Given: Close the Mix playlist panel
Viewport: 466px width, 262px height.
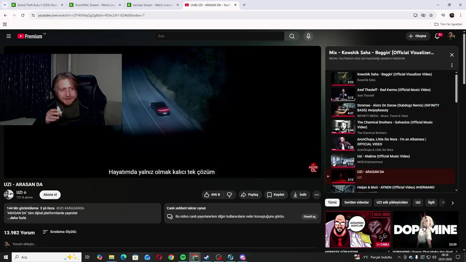Looking at the screenshot, I should click(452, 55).
